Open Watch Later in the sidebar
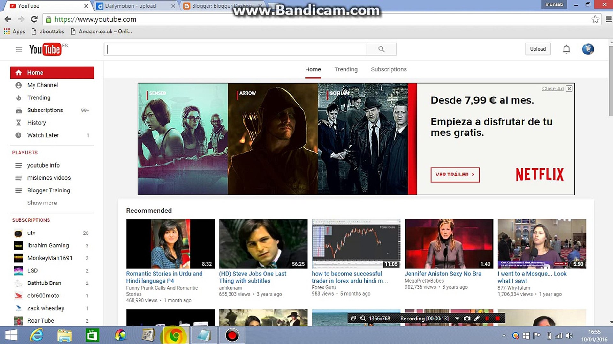The width and height of the screenshot is (613, 344). (x=43, y=135)
